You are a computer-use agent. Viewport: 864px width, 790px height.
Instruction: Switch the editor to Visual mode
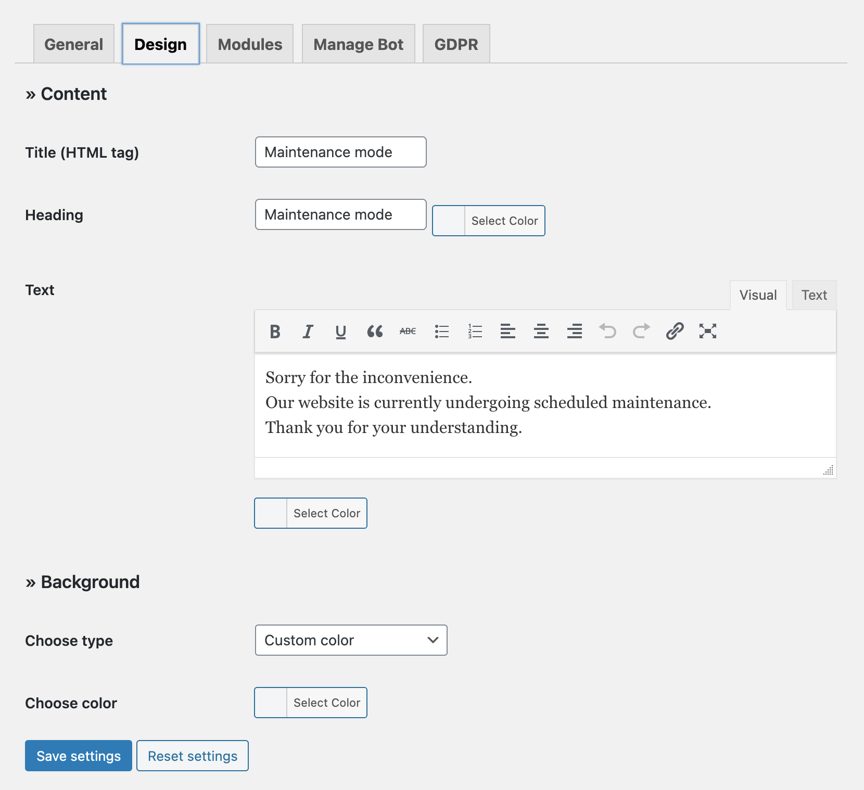coord(758,295)
